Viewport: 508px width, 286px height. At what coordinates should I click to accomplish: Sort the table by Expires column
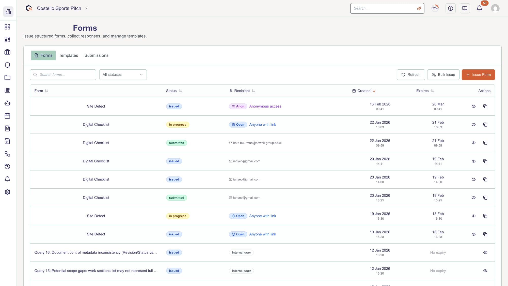[x=425, y=91]
